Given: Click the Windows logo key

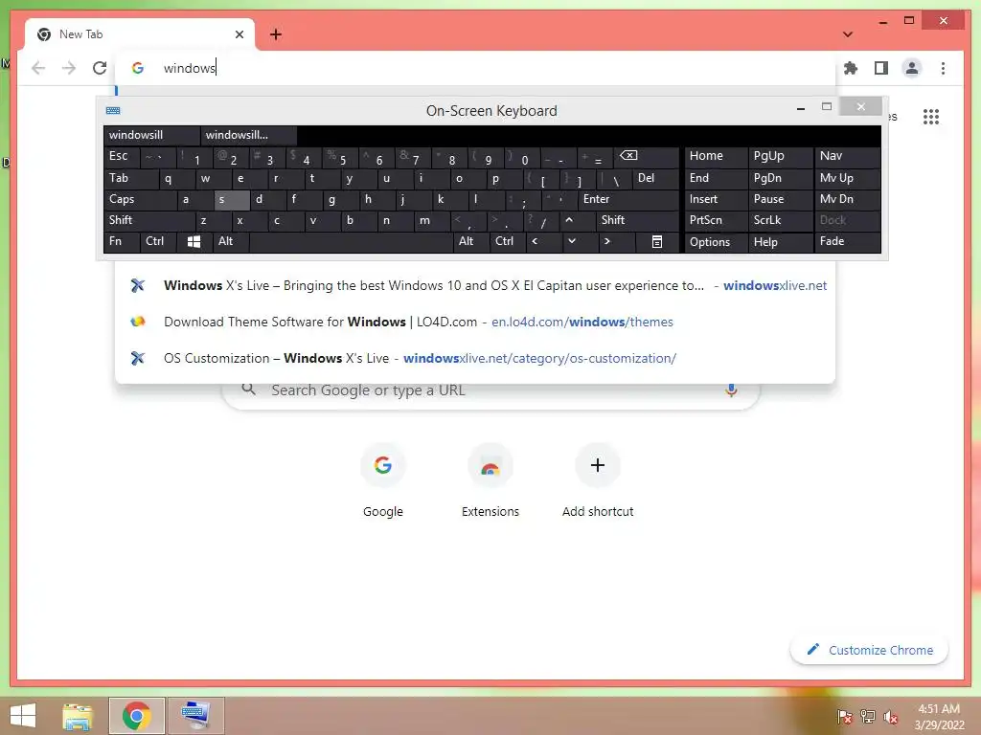Looking at the screenshot, I should pos(194,242).
